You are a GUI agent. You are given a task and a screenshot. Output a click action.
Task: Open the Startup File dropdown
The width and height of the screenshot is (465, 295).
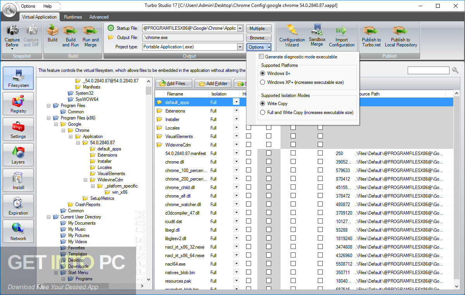[240, 28]
